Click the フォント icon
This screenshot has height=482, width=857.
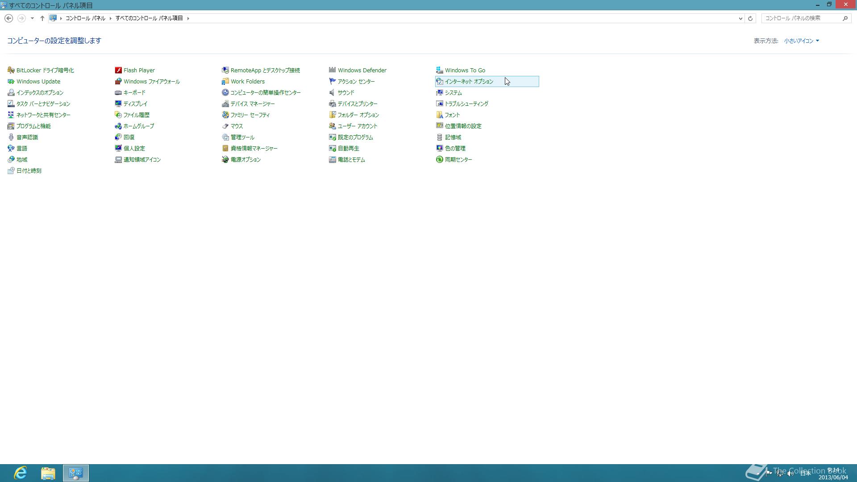coord(440,115)
